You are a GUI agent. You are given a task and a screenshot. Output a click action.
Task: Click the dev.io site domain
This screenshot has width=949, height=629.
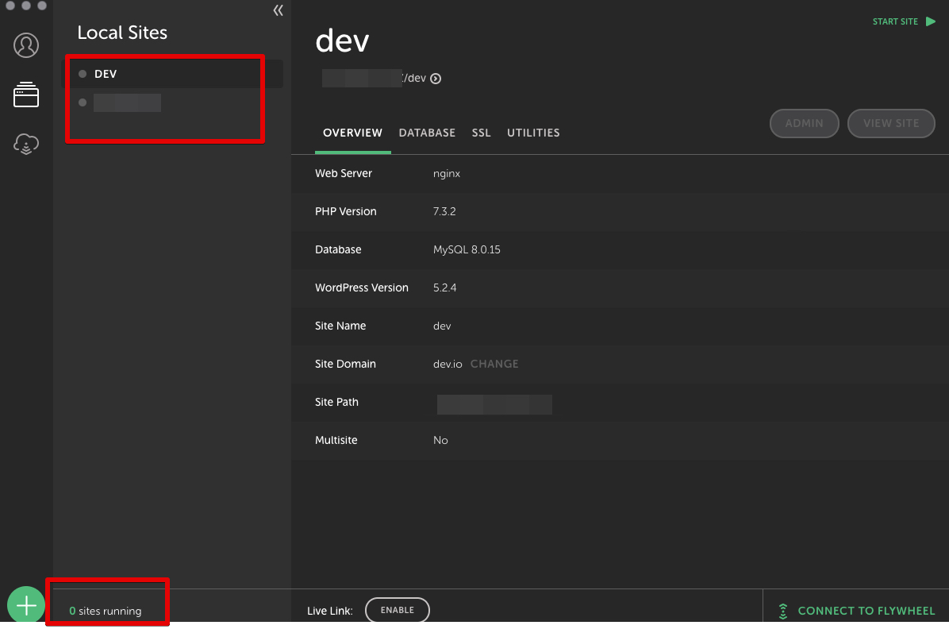click(x=448, y=365)
